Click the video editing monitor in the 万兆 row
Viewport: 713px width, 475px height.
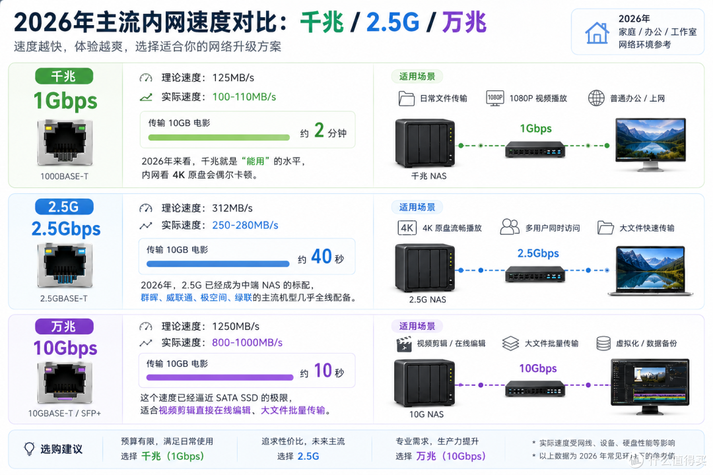(650, 387)
